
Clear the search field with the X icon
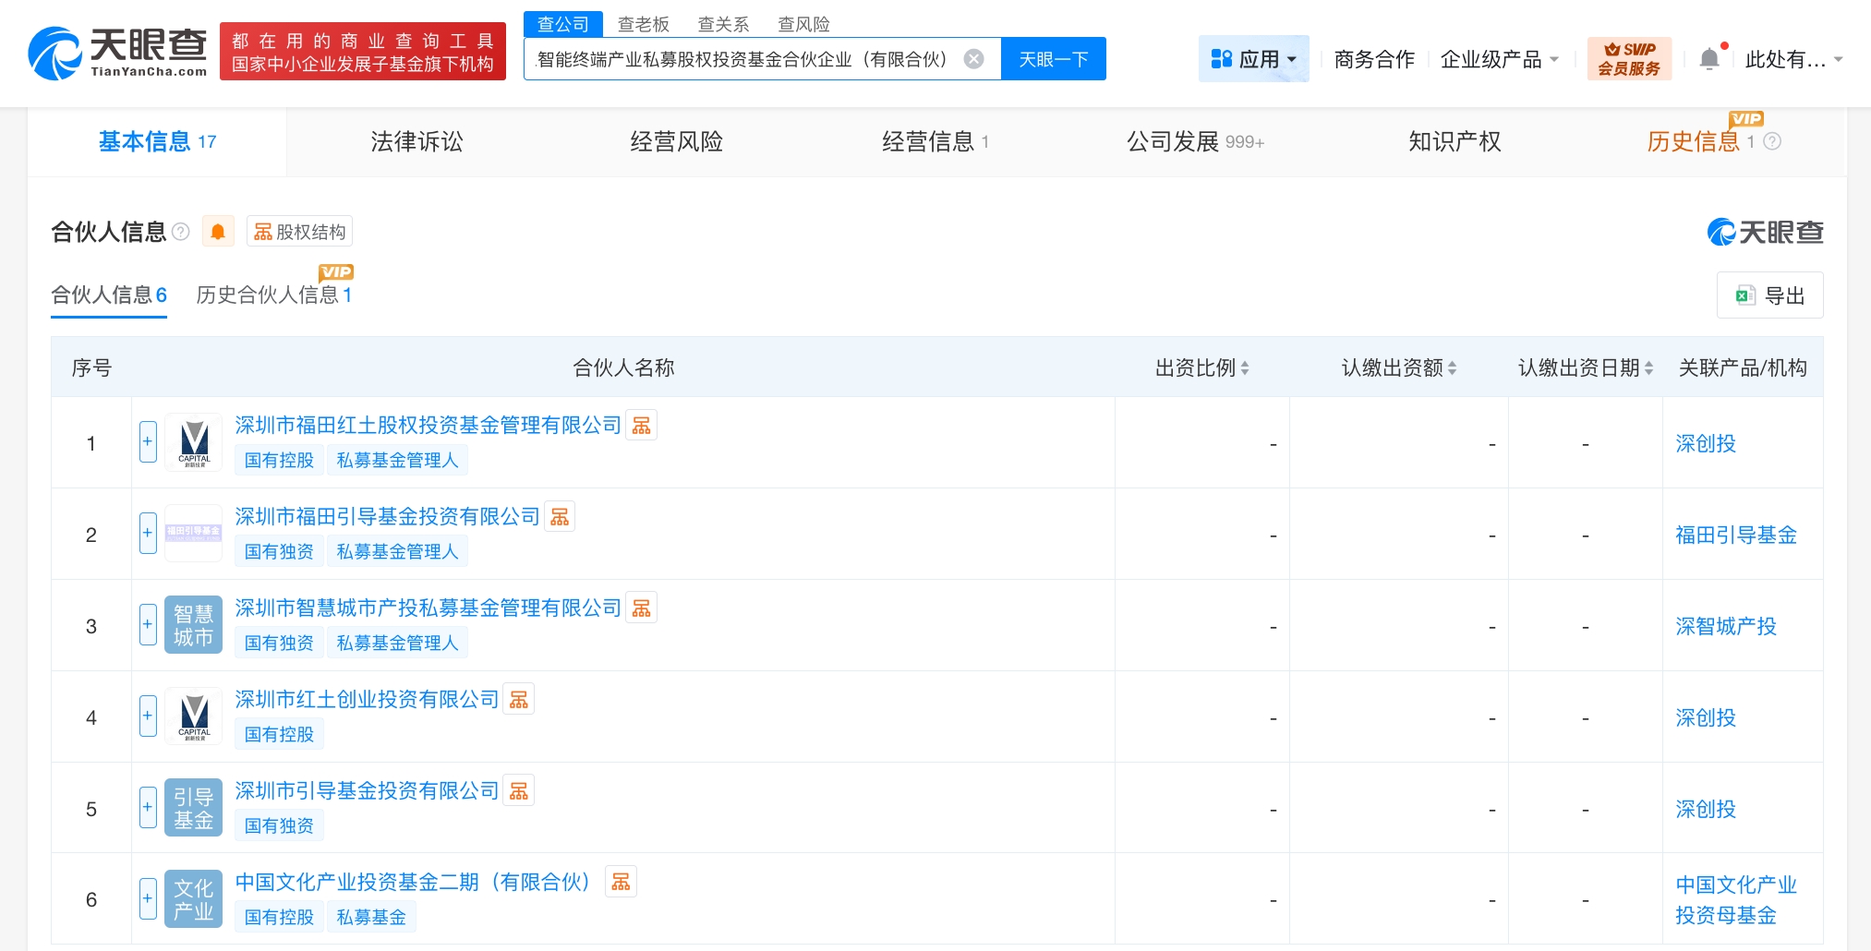[973, 59]
